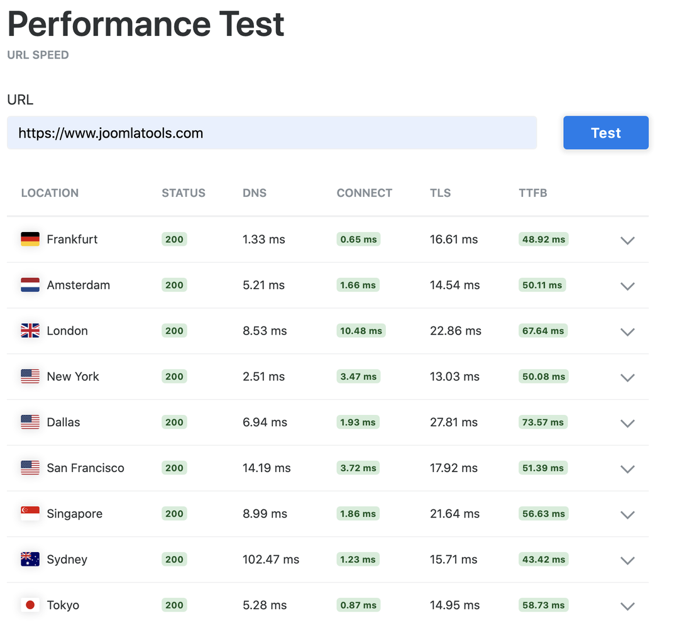This screenshot has width=677, height=623.
Task: Expand the Sydney row chevron
Action: (x=627, y=561)
